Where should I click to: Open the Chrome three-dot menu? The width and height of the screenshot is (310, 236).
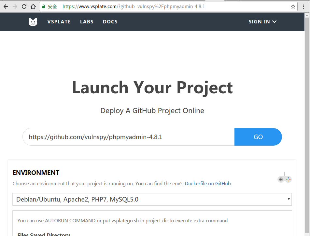(303, 7)
